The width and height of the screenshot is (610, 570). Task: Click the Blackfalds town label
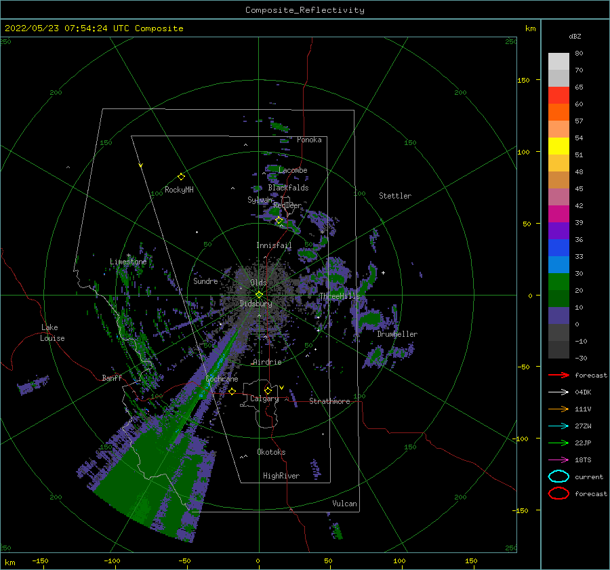coord(288,188)
